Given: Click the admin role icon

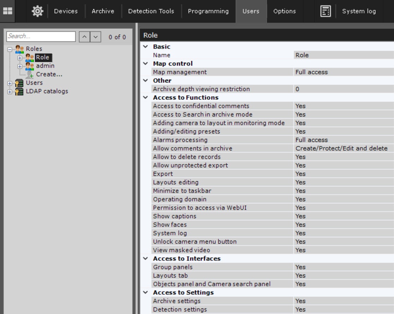Looking at the screenshot, I should point(30,66).
